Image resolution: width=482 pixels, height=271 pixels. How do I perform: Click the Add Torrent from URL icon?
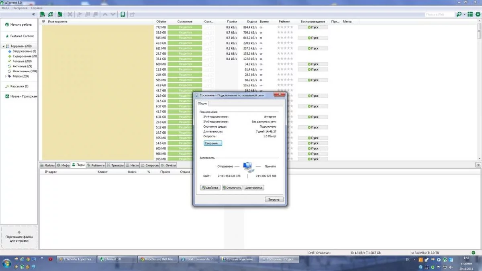pos(50,14)
